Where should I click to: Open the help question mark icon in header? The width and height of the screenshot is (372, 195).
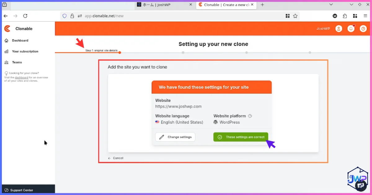363,28
